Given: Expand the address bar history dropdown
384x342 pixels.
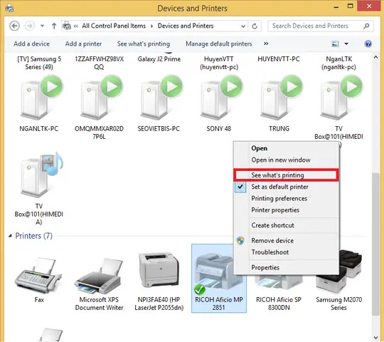Looking at the screenshot, I should click(x=243, y=26).
